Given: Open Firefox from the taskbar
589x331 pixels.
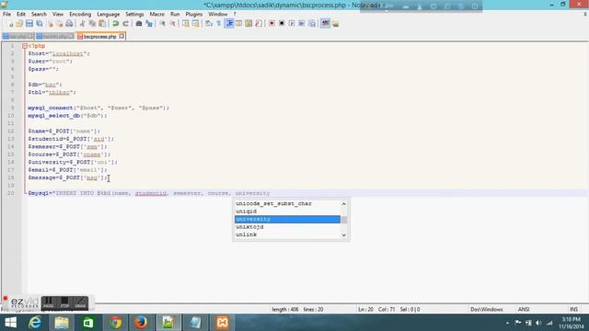Looking at the screenshot, I should [141, 323].
